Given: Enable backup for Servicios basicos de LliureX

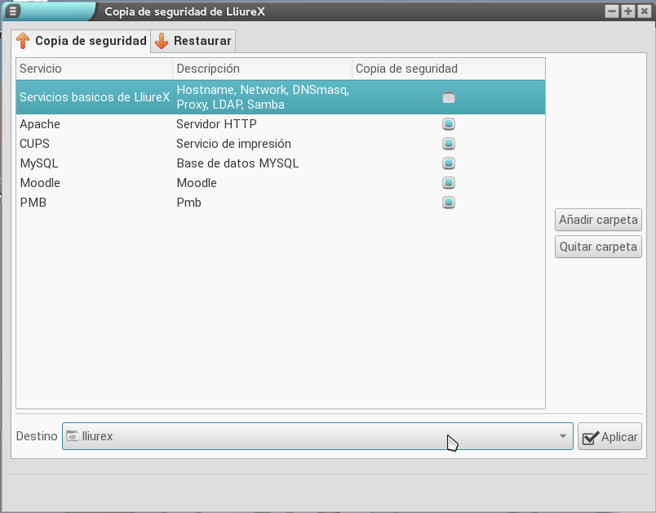Looking at the screenshot, I should point(448,98).
